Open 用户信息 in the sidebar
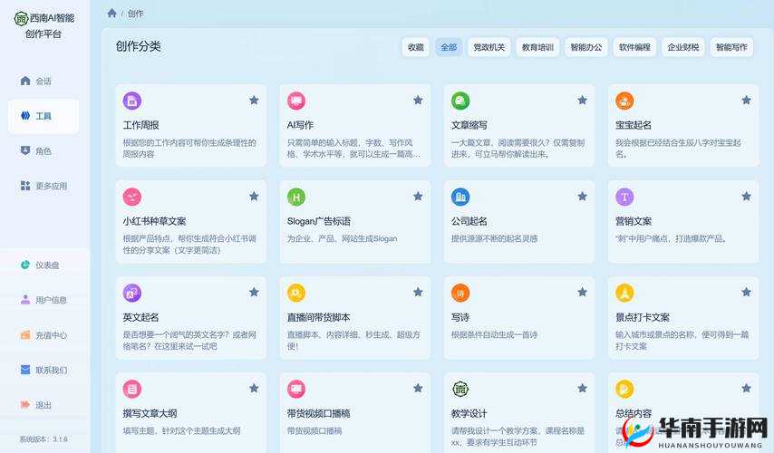This screenshot has width=774, height=453. pyautogui.click(x=44, y=300)
